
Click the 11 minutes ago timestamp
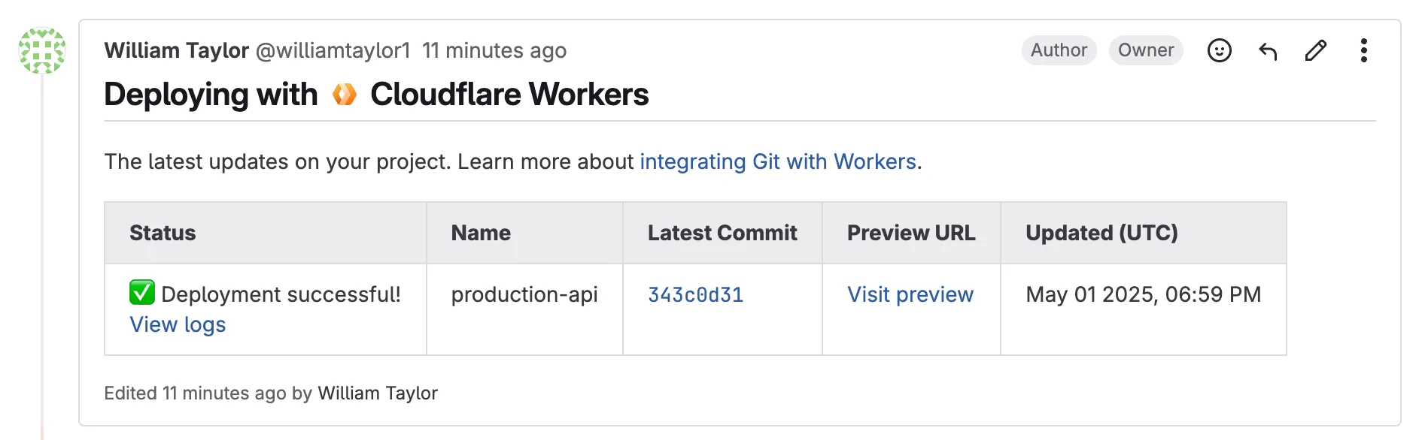coord(494,50)
